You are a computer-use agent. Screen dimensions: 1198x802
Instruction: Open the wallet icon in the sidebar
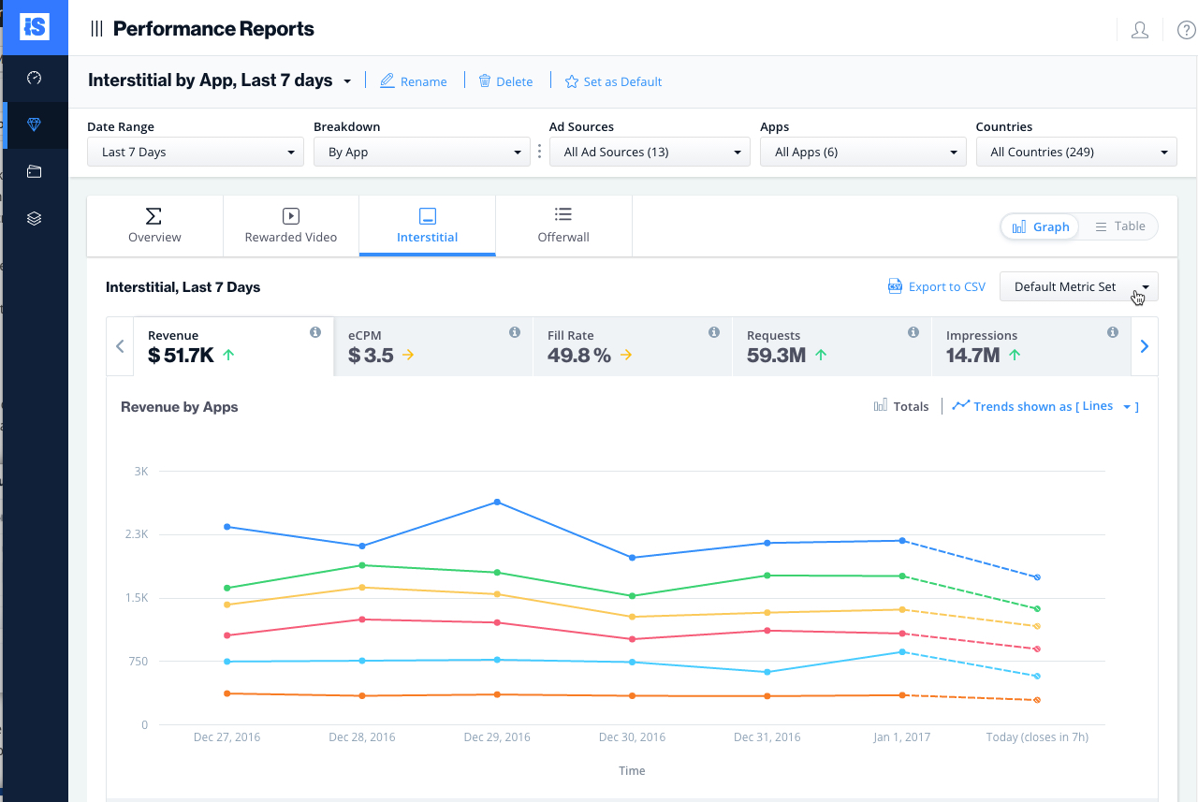pos(35,171)
